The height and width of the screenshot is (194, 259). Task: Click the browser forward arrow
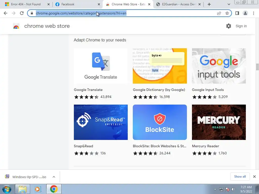[14, 13]
